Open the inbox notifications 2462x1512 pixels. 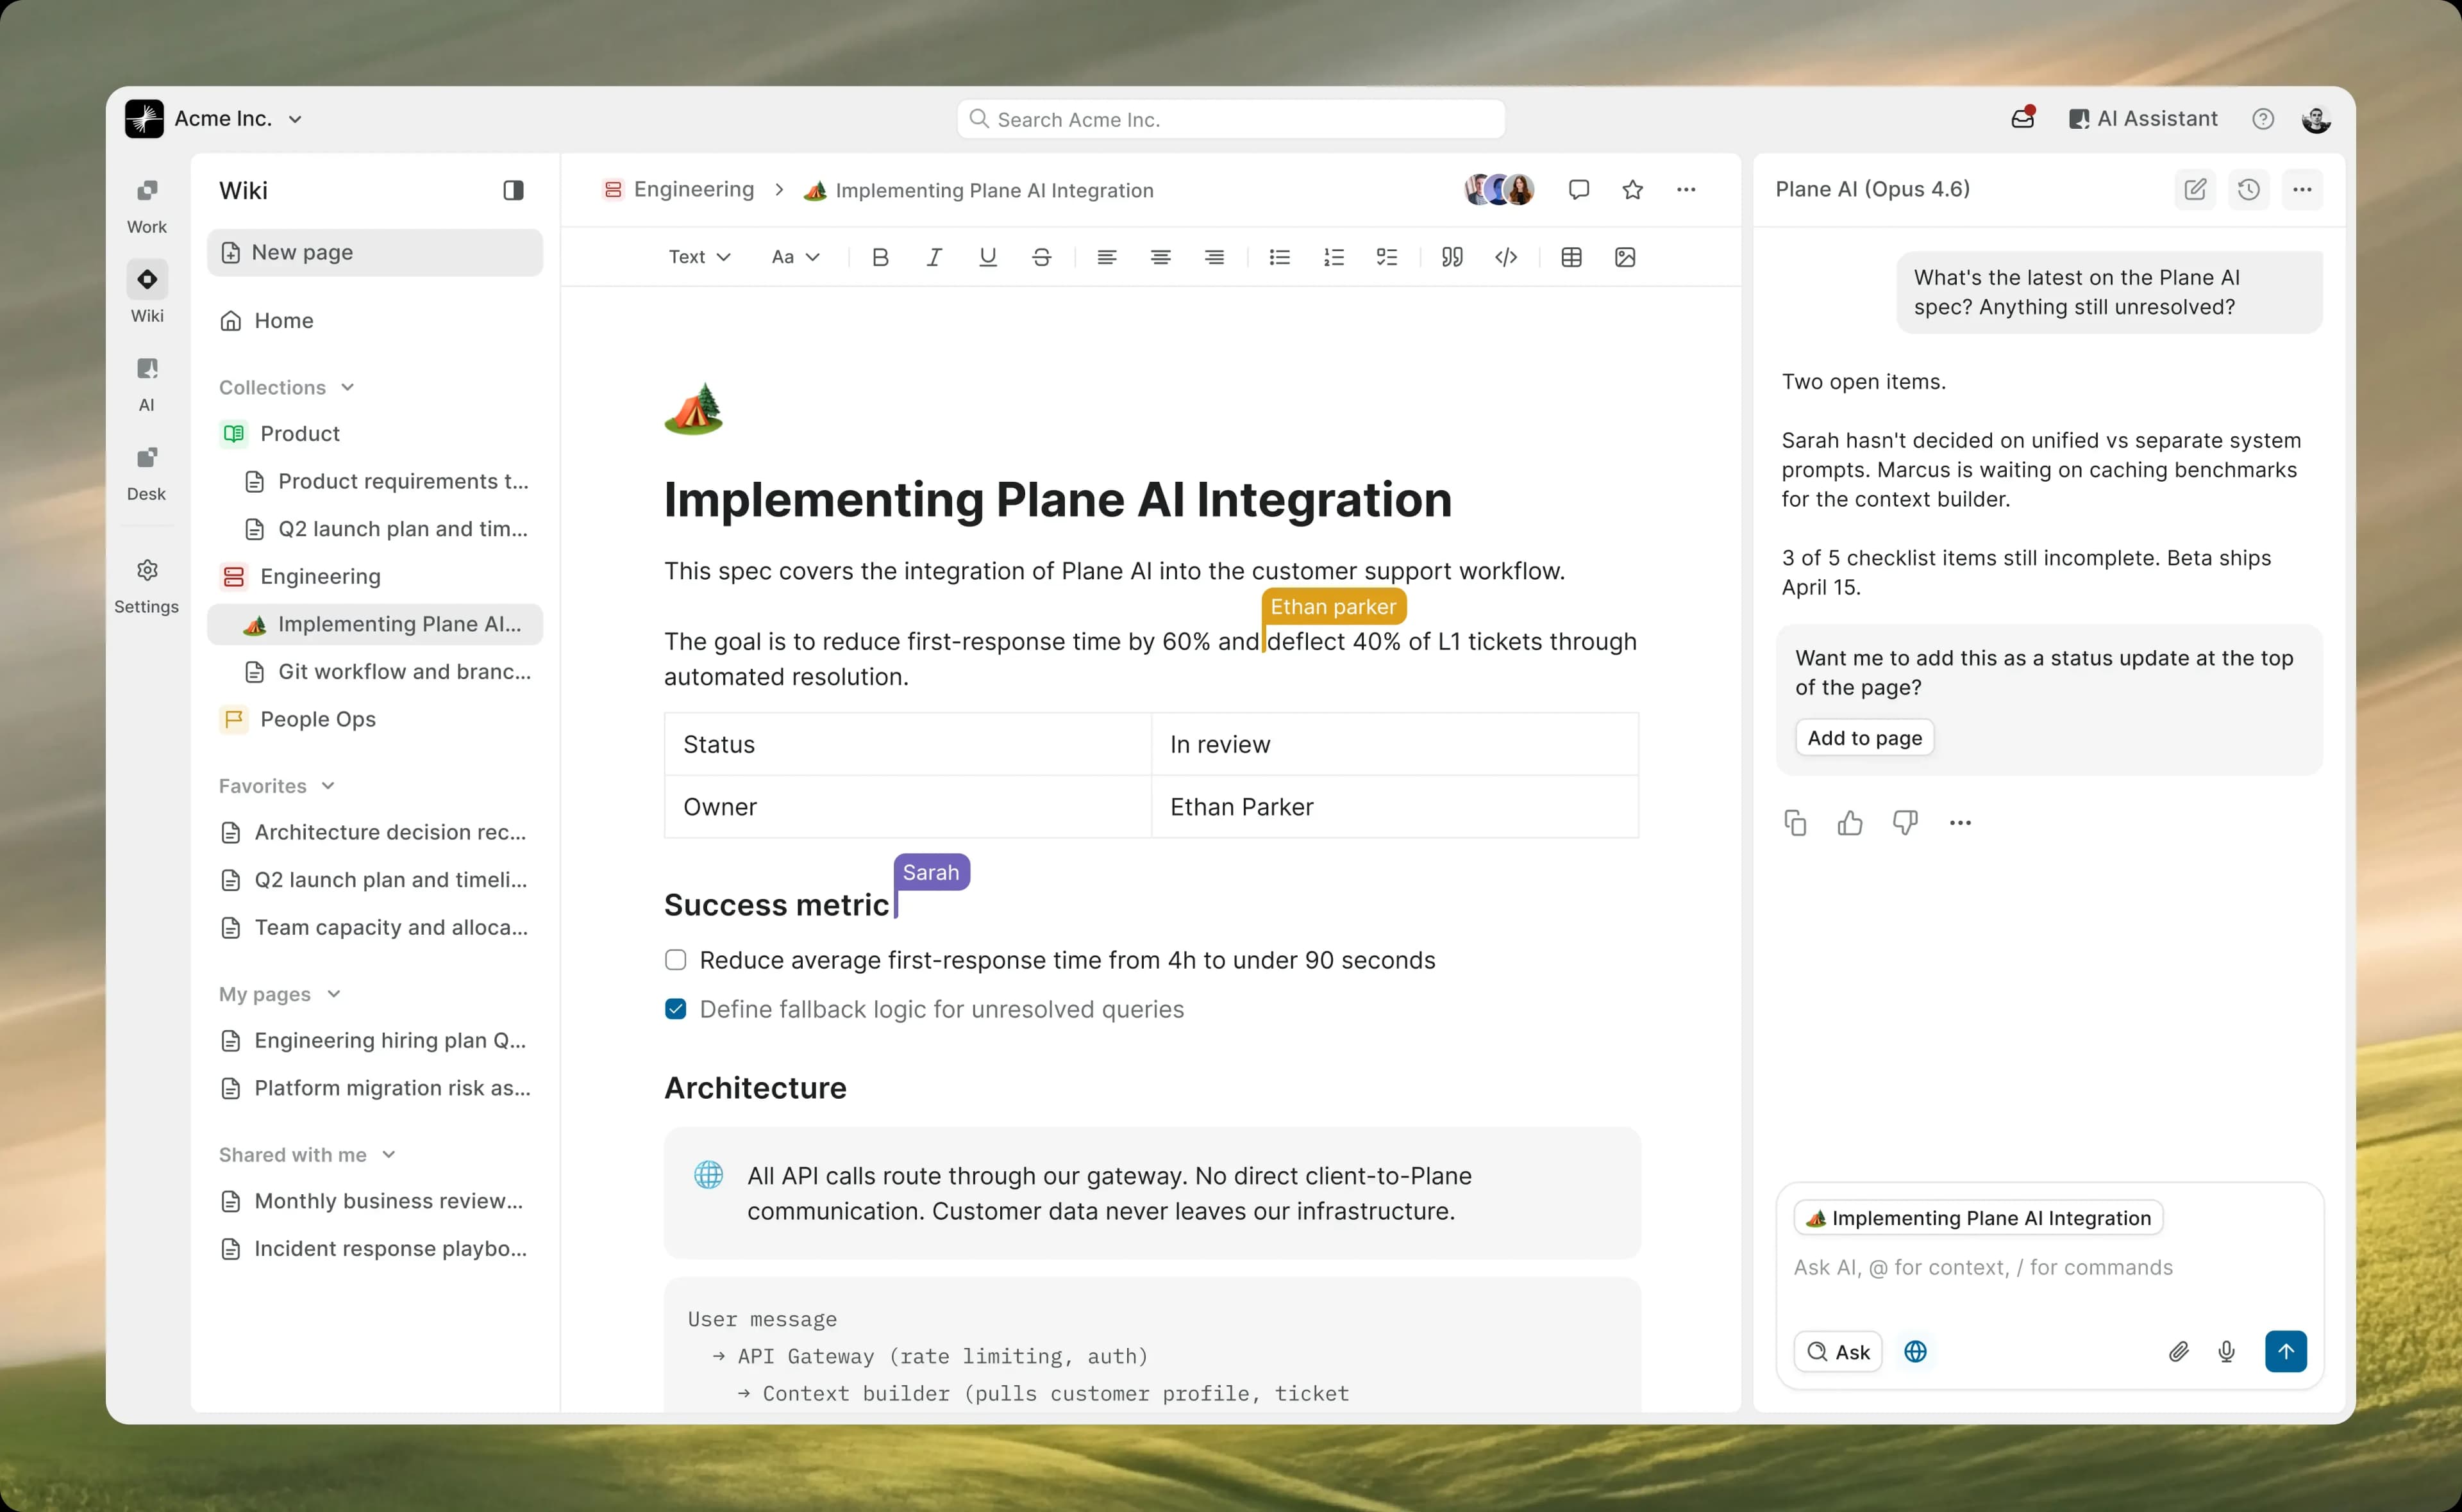pos(2023,118)
